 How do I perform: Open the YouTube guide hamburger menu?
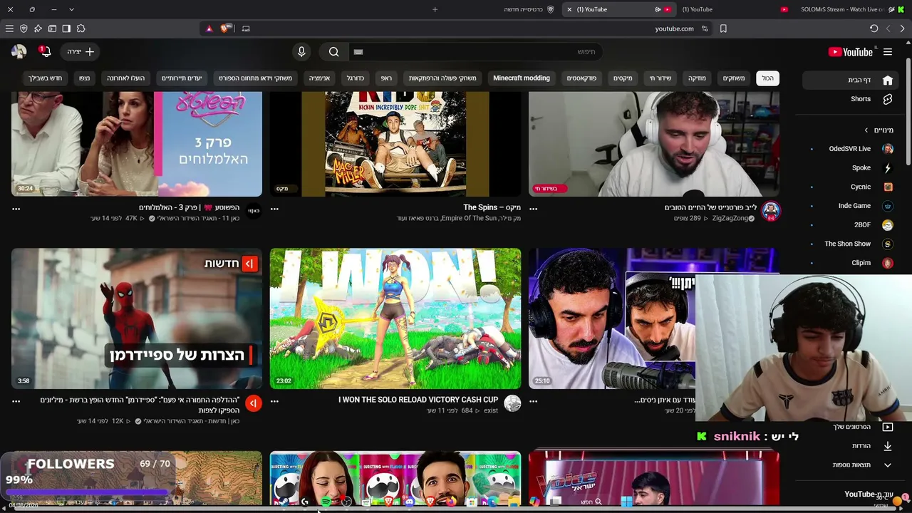[x=888, y=52]
